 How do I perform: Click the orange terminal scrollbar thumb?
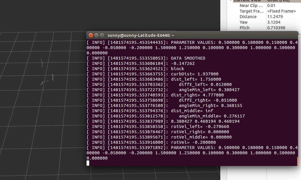(297, 161)
